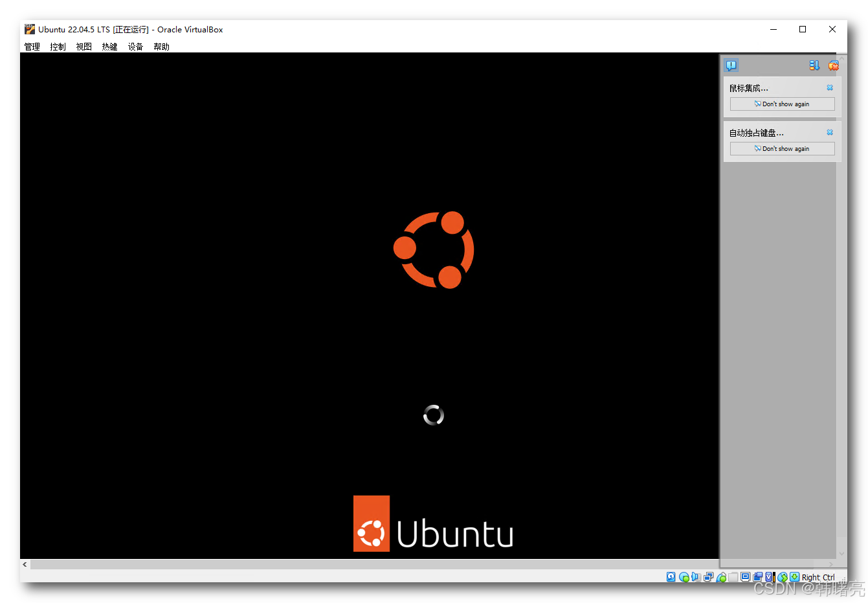The width and height of the screenshot is (868, 603).
Task: Minimize the VirtualBox VM window
Action: (x=773, y=29)
